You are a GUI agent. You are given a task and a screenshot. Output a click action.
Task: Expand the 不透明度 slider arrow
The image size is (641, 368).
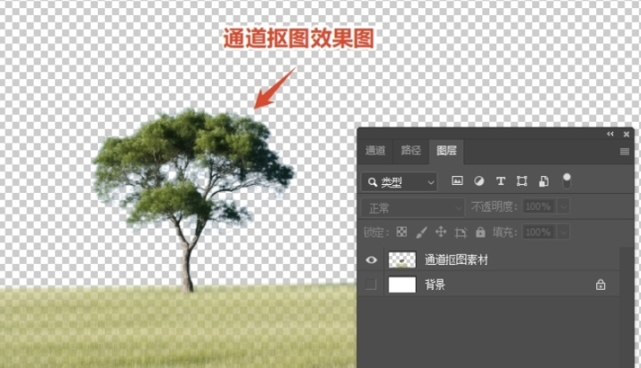click(x=563, y=206)
